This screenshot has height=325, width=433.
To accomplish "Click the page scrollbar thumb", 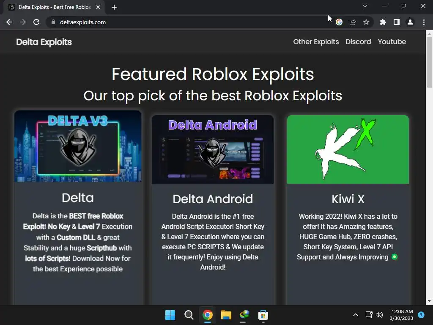I will [429, 62].
